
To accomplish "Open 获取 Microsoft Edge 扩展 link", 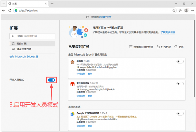I will click(24, 57).
